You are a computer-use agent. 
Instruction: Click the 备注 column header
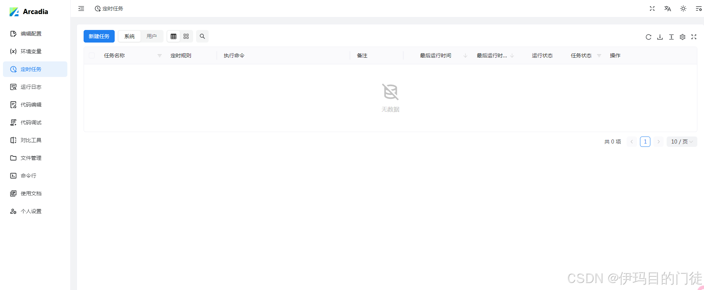pyautogui.click(x=362, y=55)
